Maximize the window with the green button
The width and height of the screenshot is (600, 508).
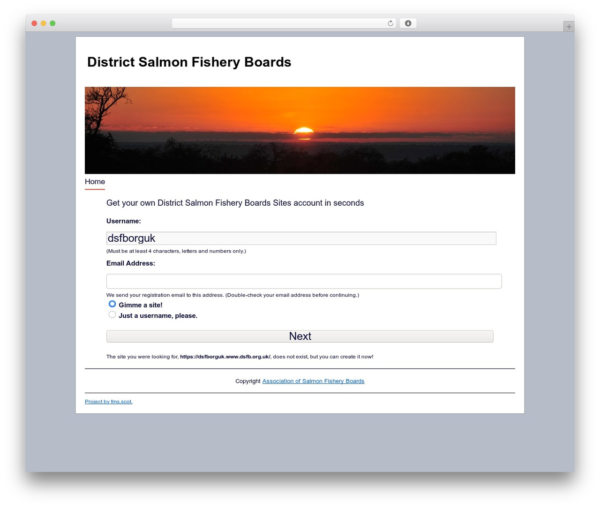(x=52, y=23)
